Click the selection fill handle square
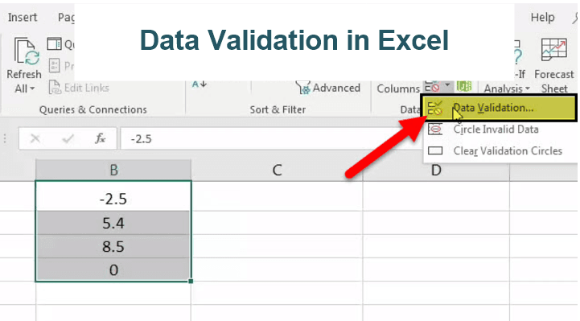 click(191, 282)
